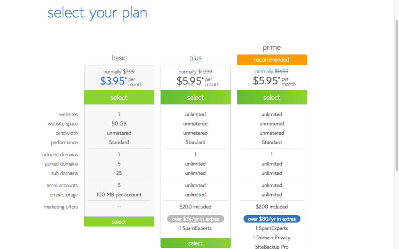
Task: Click the prime plan heading
Action: [x=272, y=47]
